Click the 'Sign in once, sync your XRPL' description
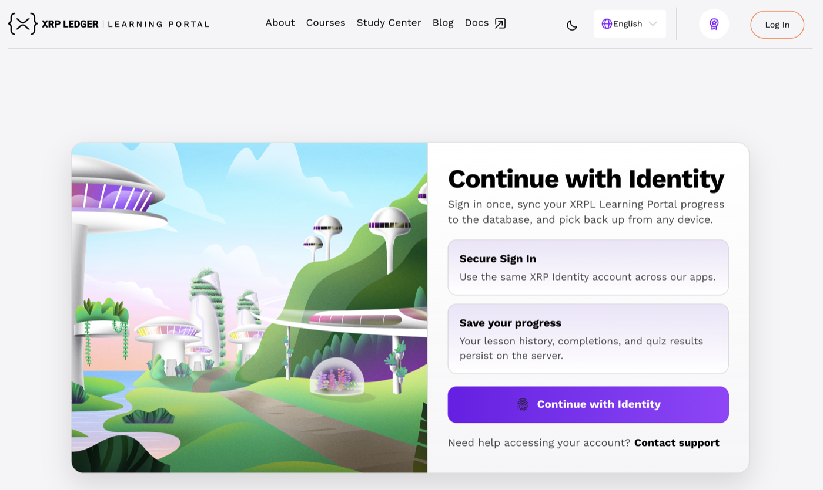The image size is (823, 490). point(586,212)
